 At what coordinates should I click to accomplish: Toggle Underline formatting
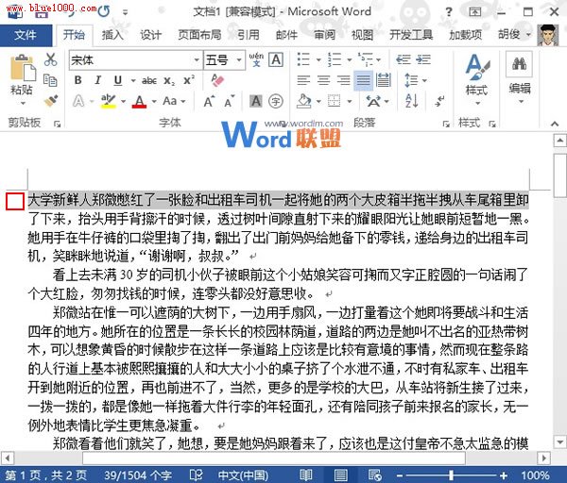[x=118, y=80]
